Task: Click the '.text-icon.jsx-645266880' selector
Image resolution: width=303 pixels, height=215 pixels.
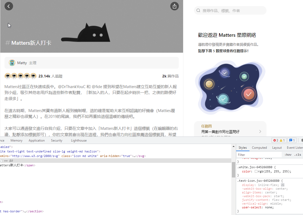Action: point(258,181)
